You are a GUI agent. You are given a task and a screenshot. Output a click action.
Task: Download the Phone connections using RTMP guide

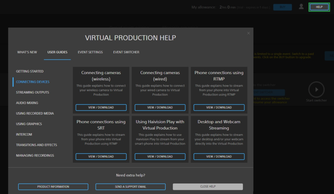point(219,107)
